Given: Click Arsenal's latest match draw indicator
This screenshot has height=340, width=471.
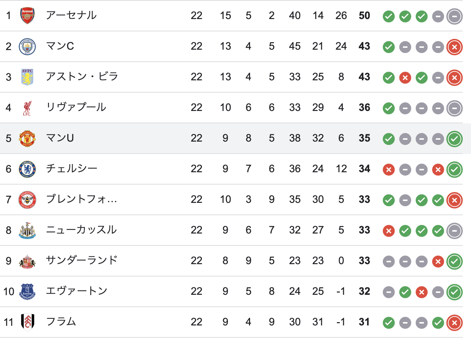Looking at the screenshot, I should [455, 16].
